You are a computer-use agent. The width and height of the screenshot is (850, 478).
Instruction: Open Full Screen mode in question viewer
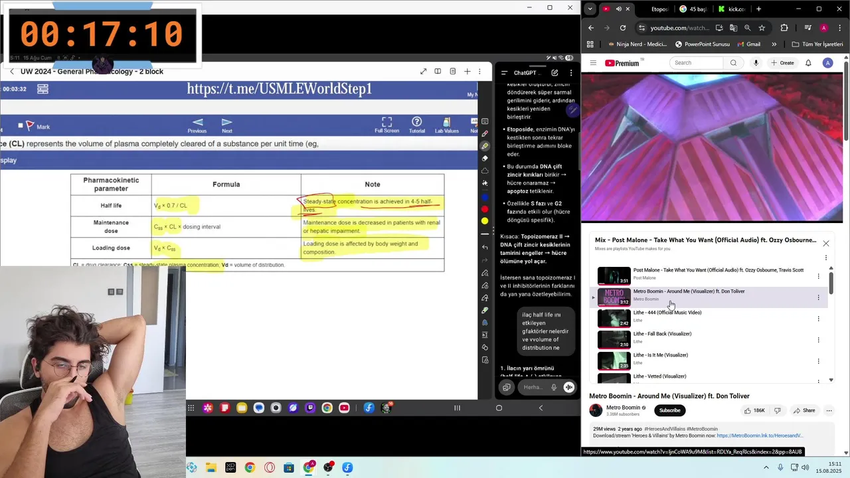click(x=387, y=125)
